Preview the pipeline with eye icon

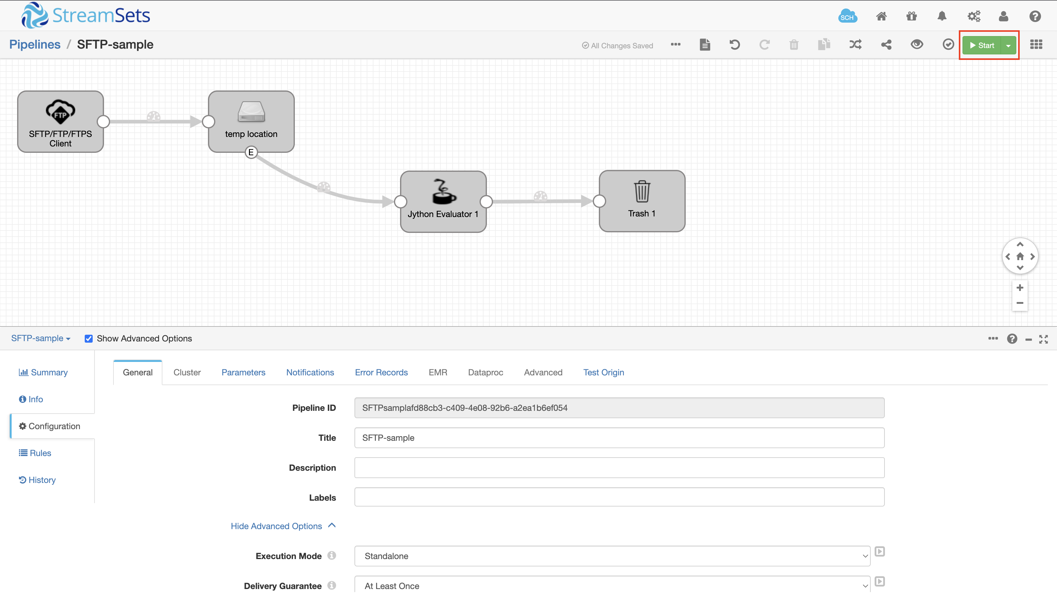tap(917, 44)
